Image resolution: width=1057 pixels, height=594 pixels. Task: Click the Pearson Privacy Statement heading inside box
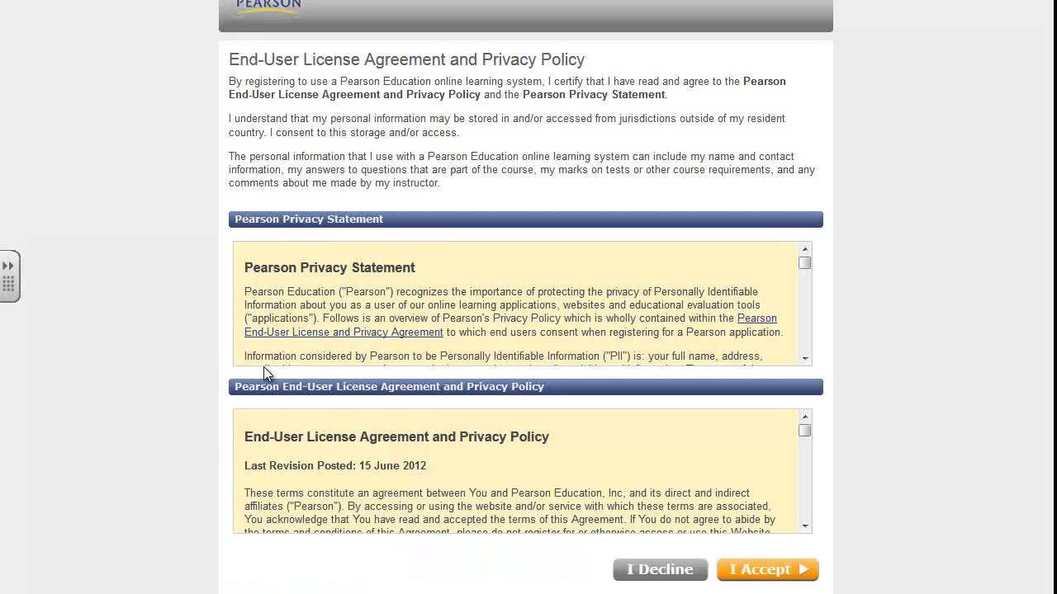[x=329, y=267]
